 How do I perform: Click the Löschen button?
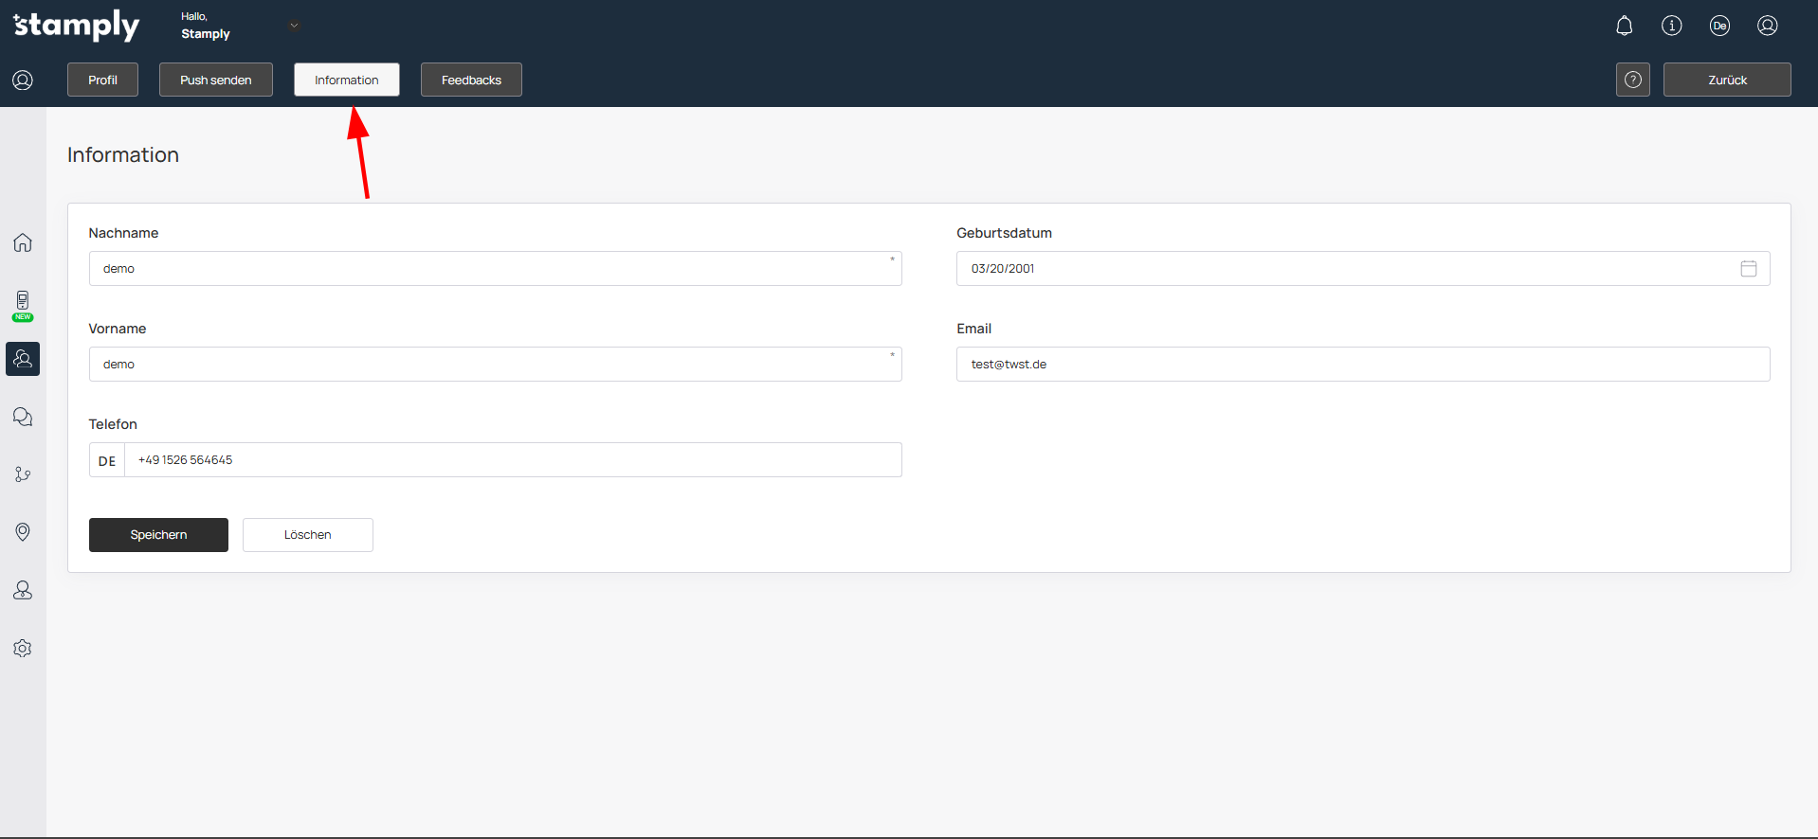point(307,535)
